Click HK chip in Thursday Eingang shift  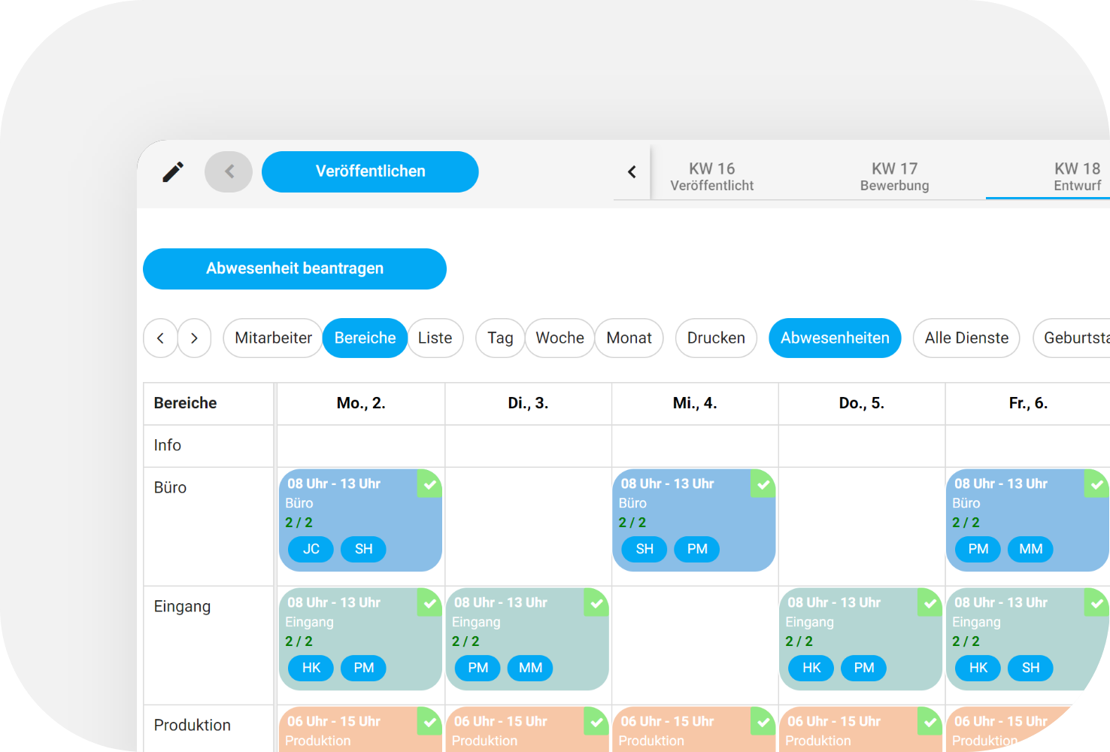tap(811, 668)
